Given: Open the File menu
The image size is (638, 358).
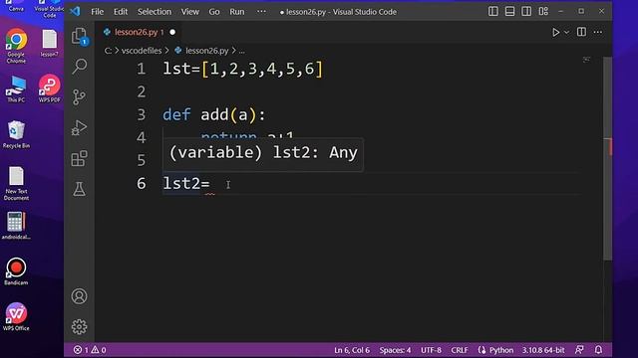Looking at the screenshot, I should click(x=97, y=12).
